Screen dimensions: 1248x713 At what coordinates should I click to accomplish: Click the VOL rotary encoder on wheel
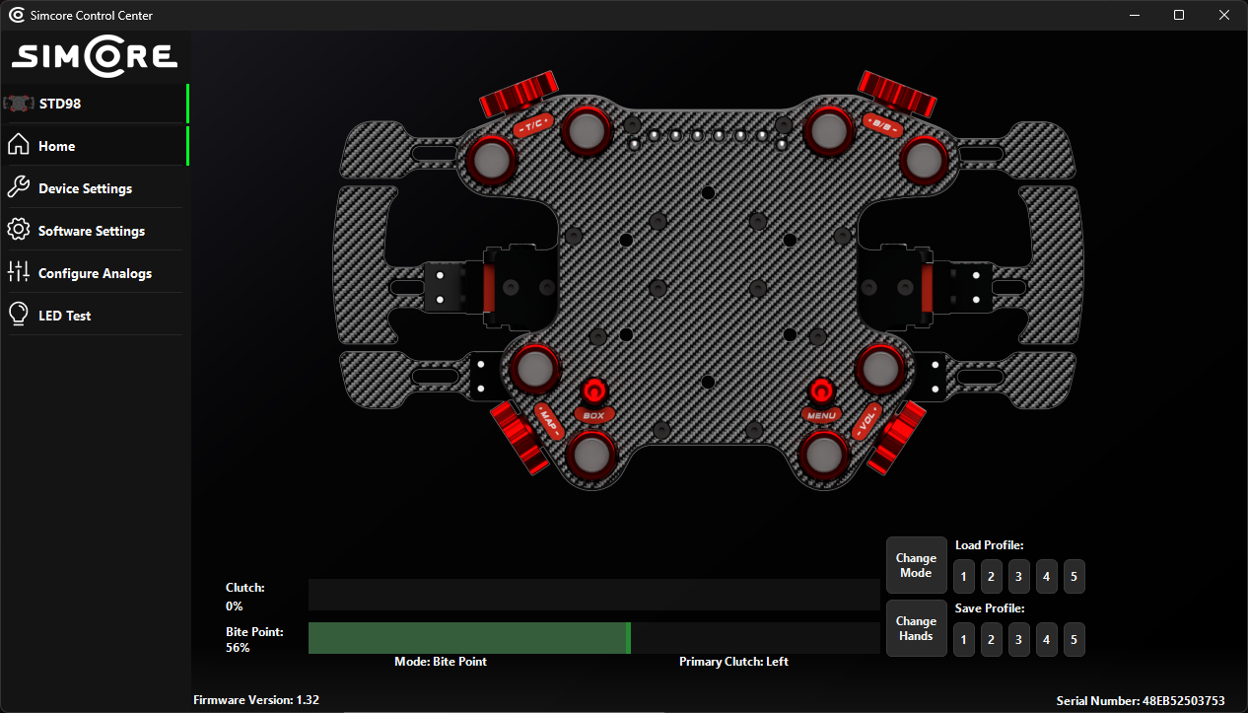point(896,438)
